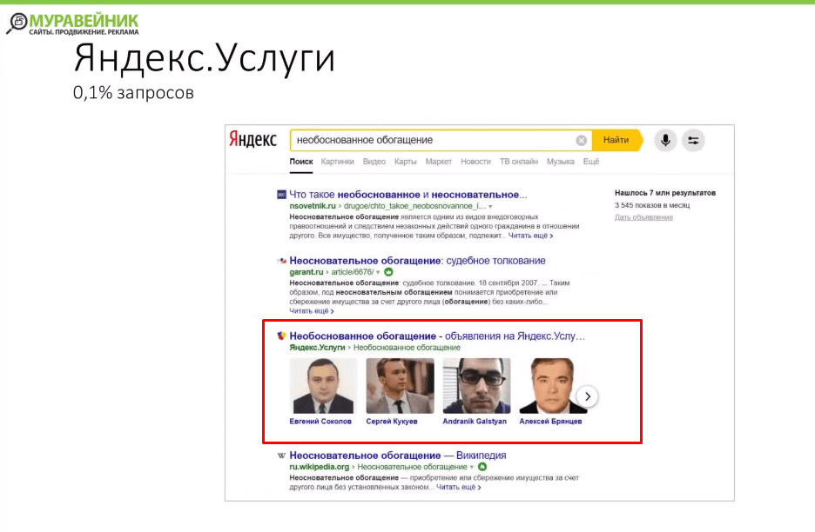The width and height of the screenshot is (815, 532).
Task: Click 'Дать объявление' link
Action: (643, 217)
